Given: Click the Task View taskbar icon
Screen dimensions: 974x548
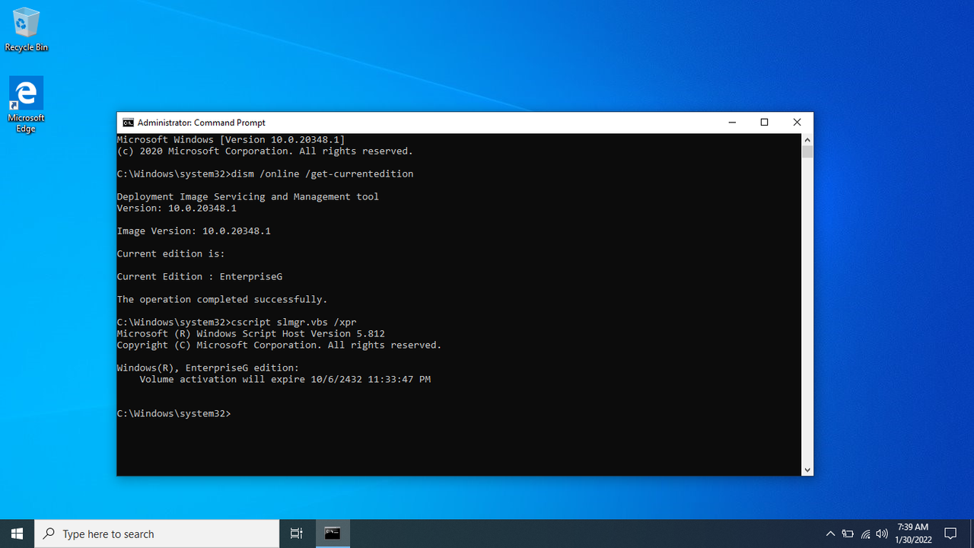Looking at the screenshot, I should point(297,534).
